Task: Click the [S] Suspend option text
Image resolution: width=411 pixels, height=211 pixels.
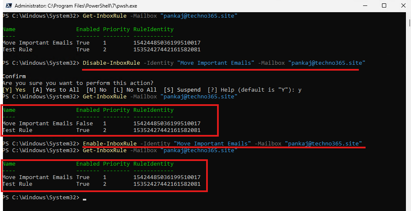Action: pos(182,90)
